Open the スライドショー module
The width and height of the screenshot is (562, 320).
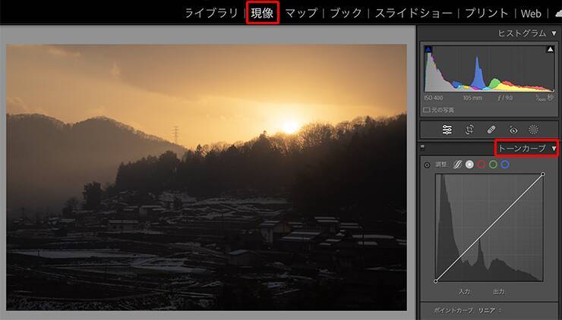pos(414,13)
